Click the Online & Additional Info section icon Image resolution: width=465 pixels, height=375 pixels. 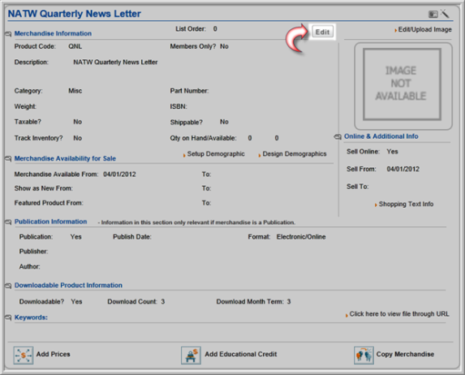coord(338,136)
